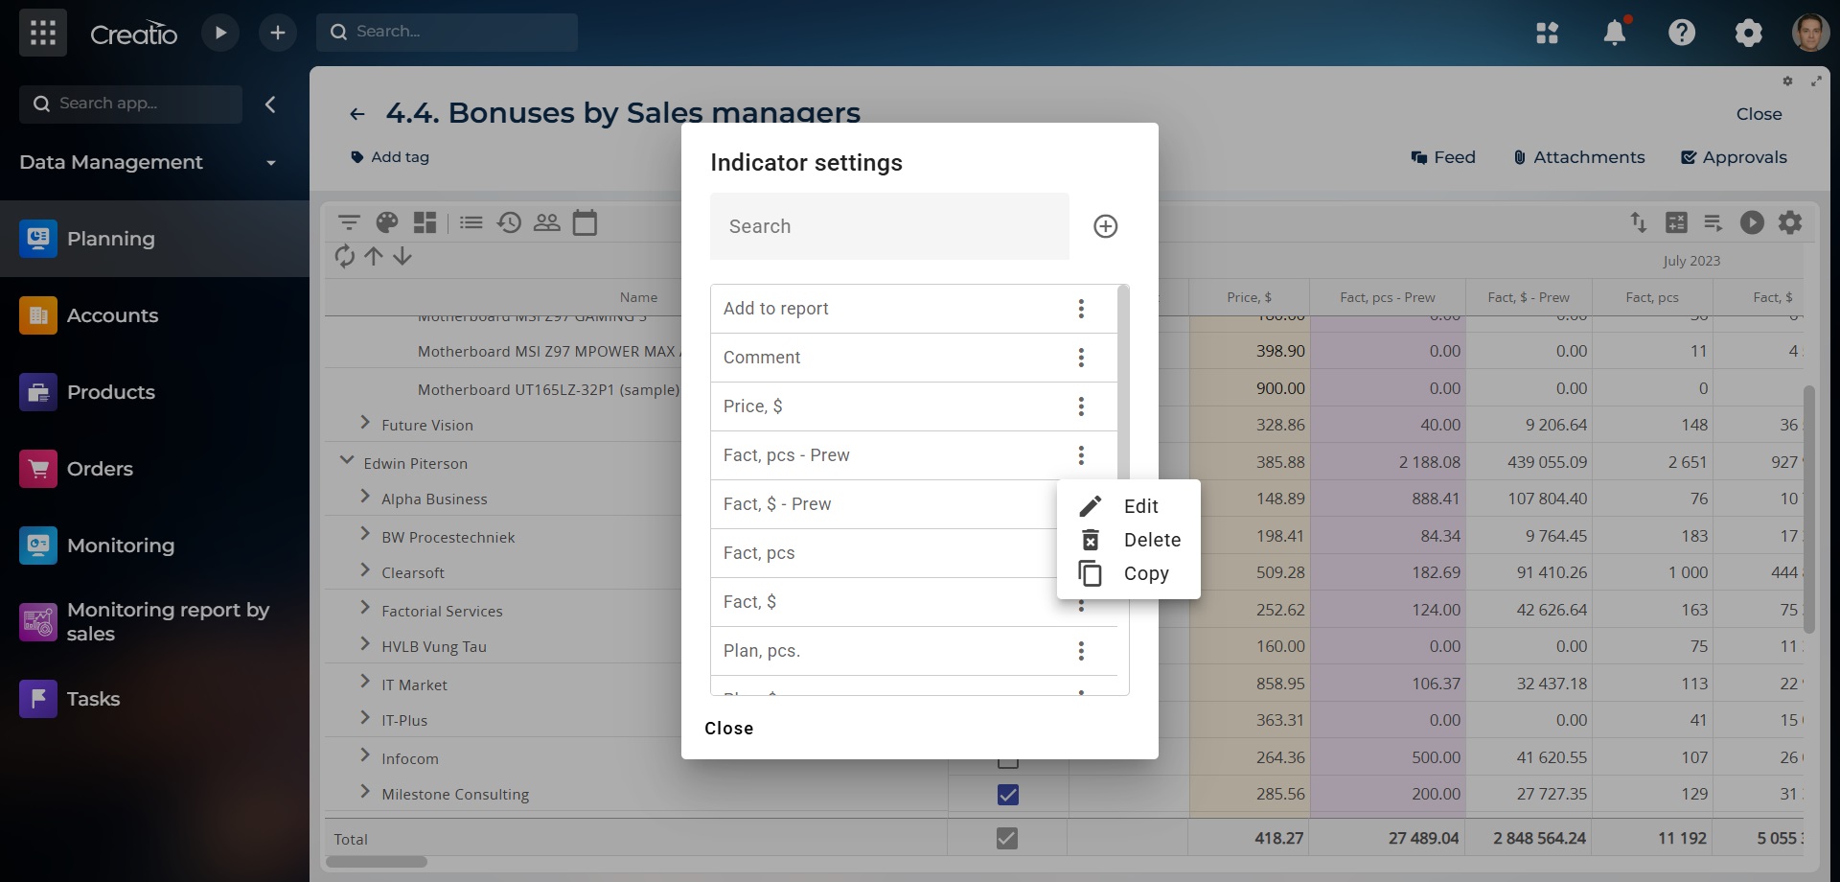Image resolution: width=1840 pixels, height=882 pixels.
Task: Open the calendar icon in toolbar
Action: [585, 223]
